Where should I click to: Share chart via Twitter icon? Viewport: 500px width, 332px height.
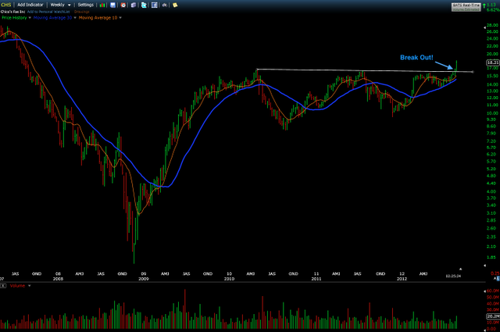[144, 5]
